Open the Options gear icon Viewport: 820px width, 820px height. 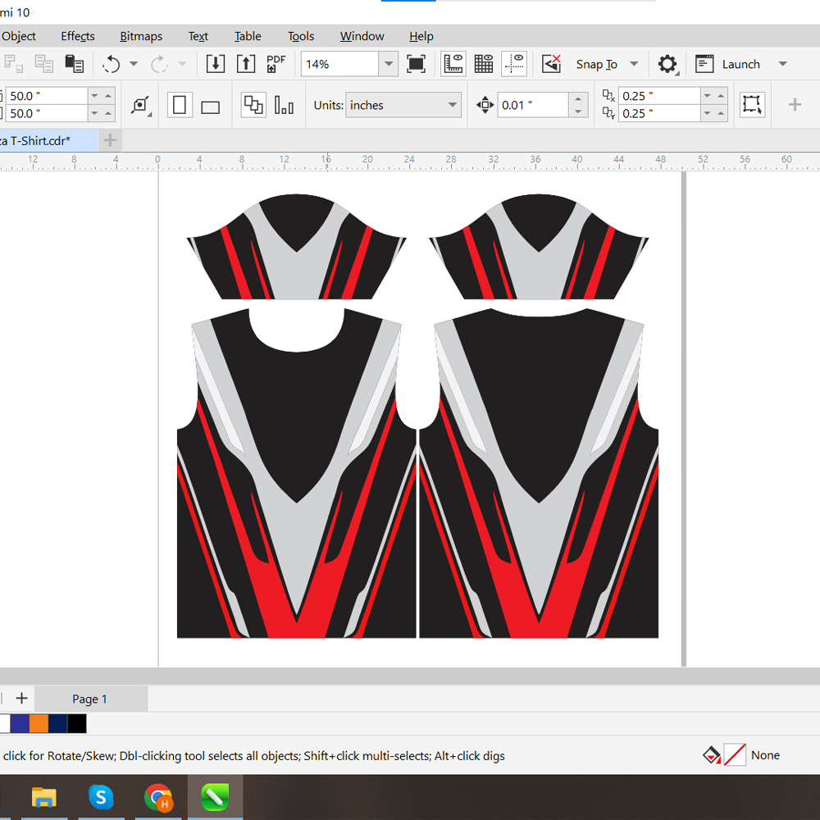coord(667,63)
